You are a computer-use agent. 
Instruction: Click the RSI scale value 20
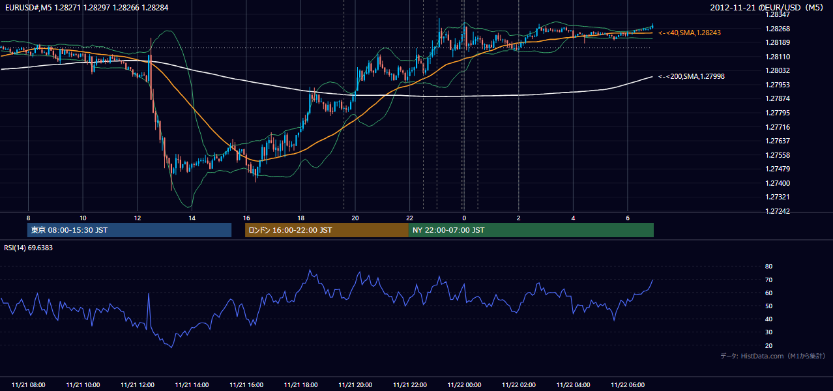point(768,345)
